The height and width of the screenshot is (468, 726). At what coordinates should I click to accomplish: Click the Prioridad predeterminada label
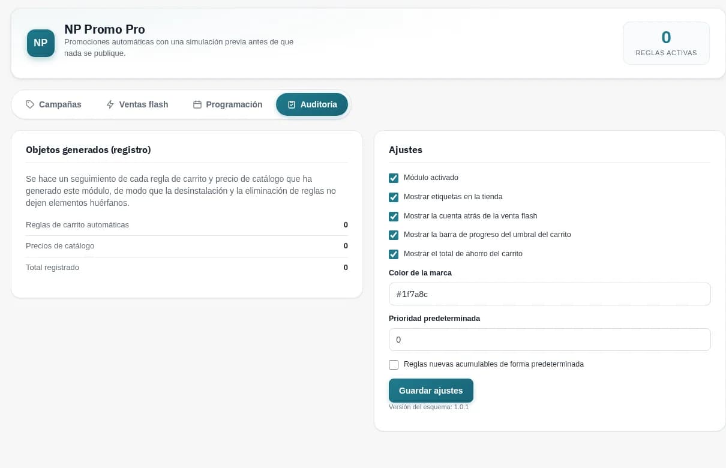pyautogui.click(x=434, y=319)
